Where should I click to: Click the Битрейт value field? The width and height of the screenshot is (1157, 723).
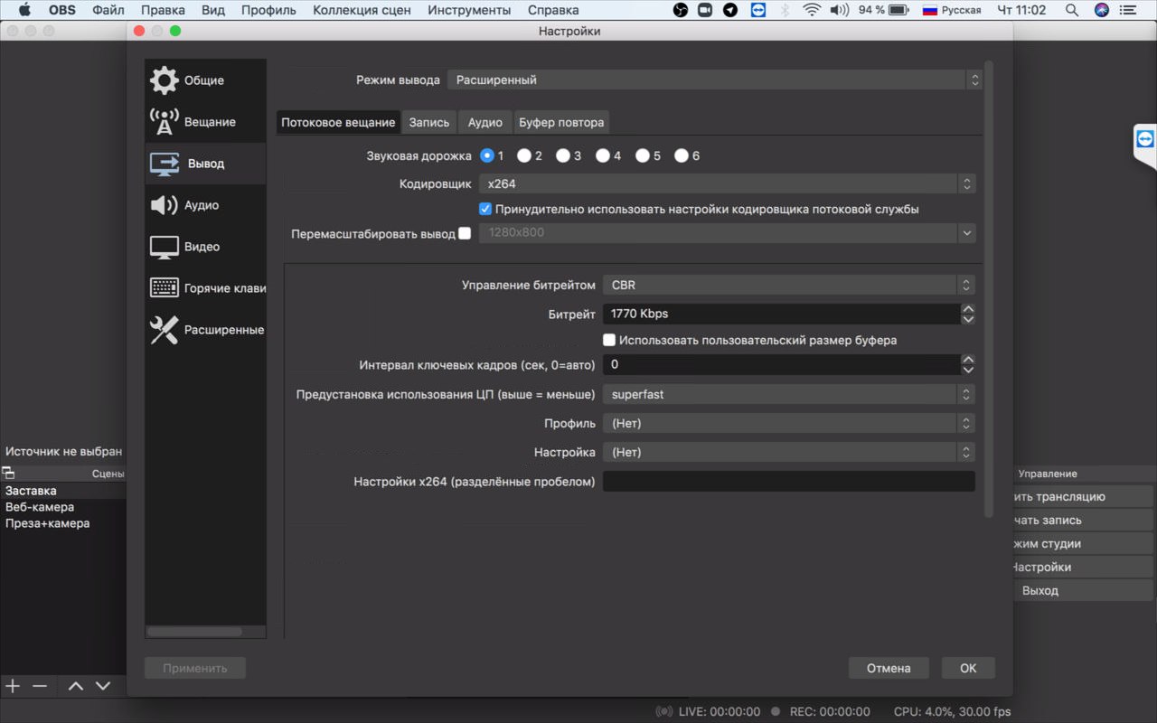(782, 314)
